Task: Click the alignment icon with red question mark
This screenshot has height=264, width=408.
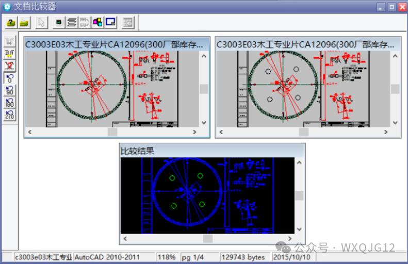Action: click(10, 65)
